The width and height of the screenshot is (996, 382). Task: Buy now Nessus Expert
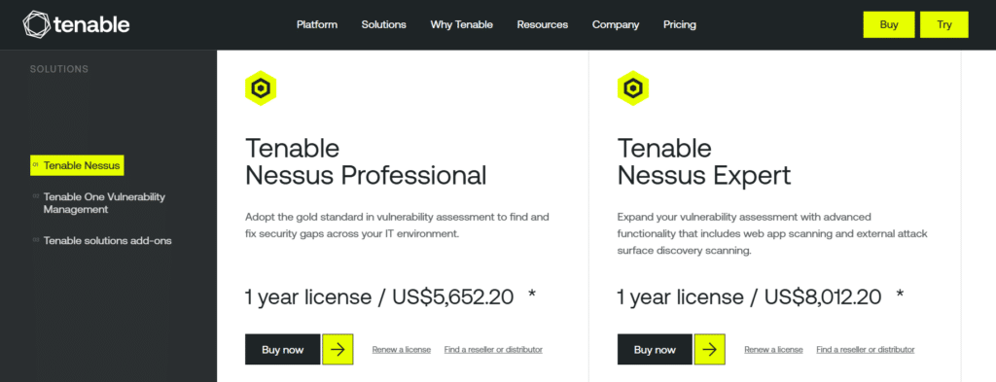click(x=655, y=350)
